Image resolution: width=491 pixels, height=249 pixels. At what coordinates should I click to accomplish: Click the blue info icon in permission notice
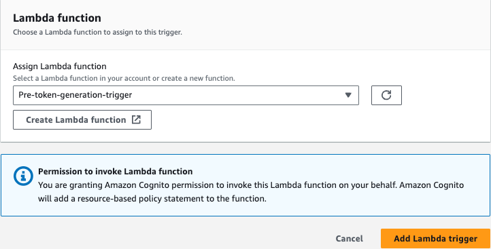23,176
